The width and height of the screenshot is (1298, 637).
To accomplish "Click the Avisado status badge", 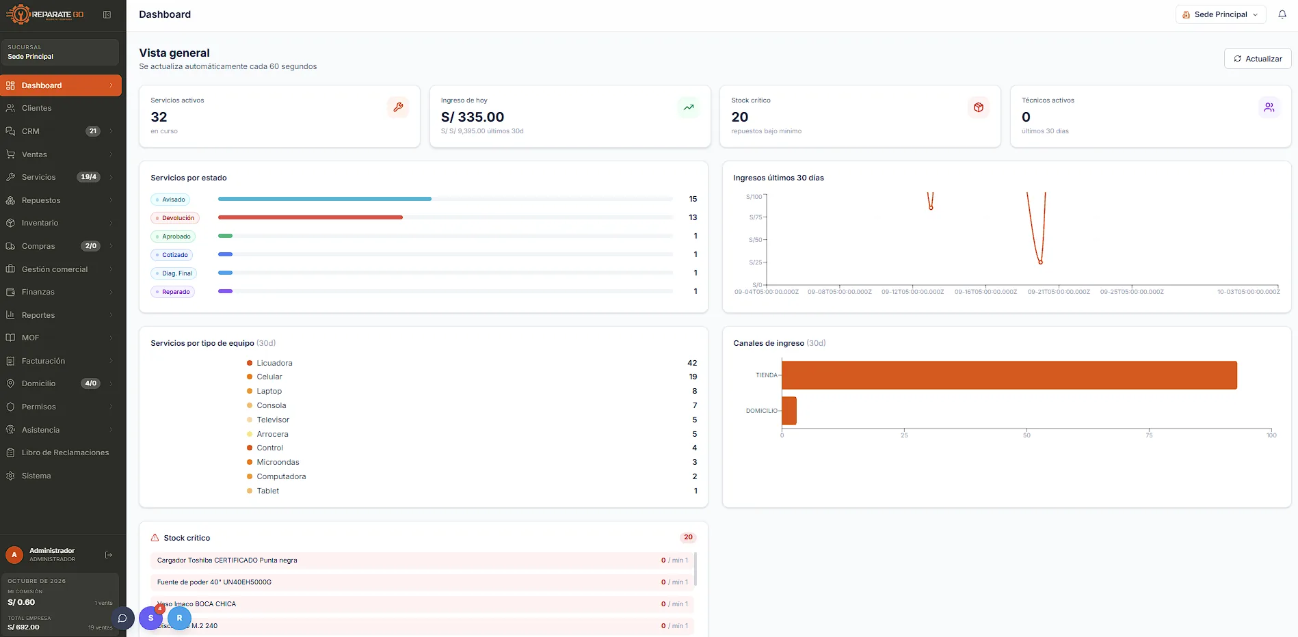I will coord(170,200).
